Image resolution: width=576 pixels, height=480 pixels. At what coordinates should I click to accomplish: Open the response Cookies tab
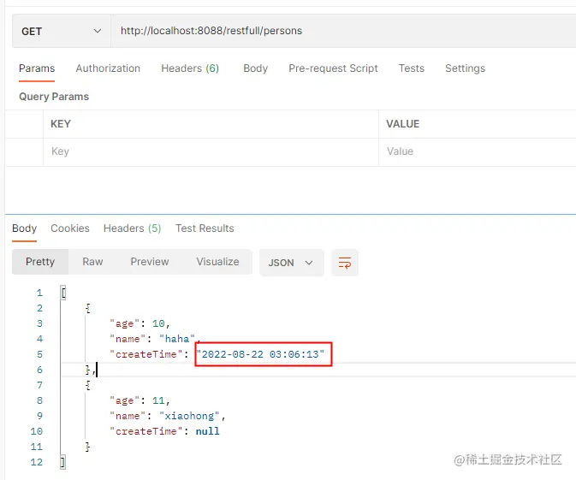(70, 228)
